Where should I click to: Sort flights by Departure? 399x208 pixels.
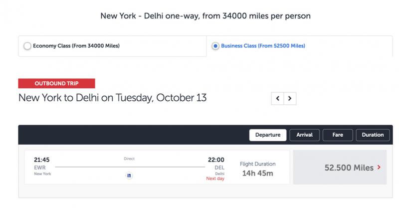[x=268, y=135]
